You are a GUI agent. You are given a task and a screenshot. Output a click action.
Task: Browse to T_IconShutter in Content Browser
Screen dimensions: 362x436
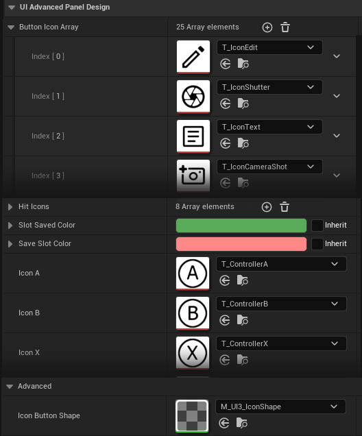pyautogui.click(x=243, y=104)
